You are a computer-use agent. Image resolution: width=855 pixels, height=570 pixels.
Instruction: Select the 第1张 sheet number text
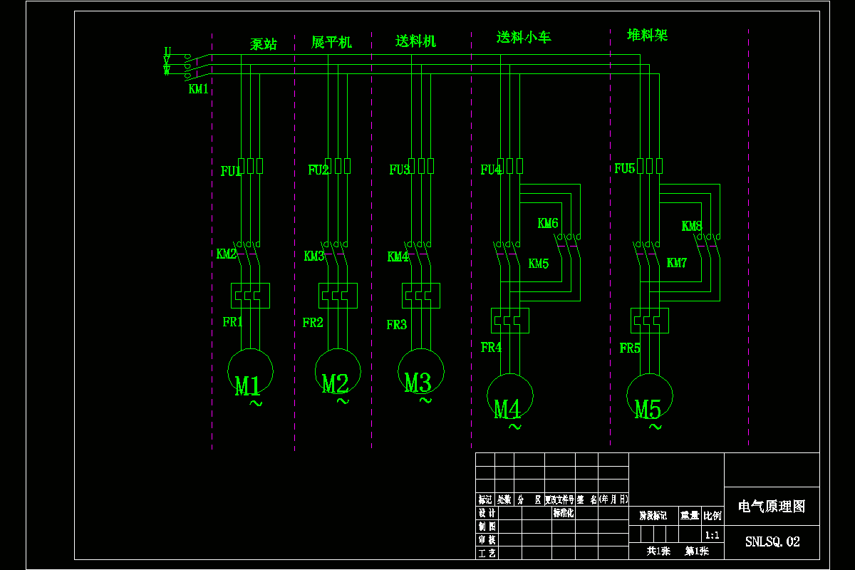[697, 551]
